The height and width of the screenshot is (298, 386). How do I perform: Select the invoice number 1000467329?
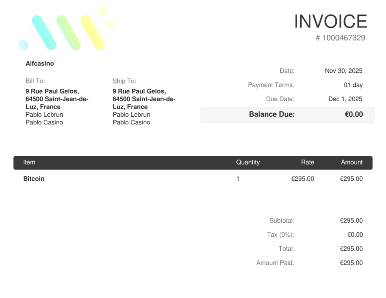[344, 38]
